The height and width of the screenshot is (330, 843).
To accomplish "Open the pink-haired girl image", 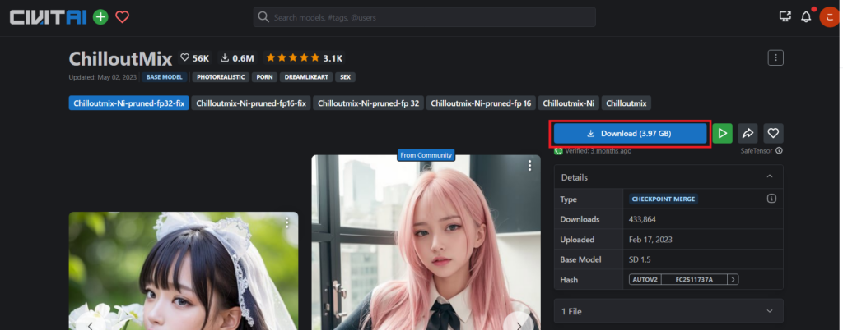I will (x=426, y=243).
